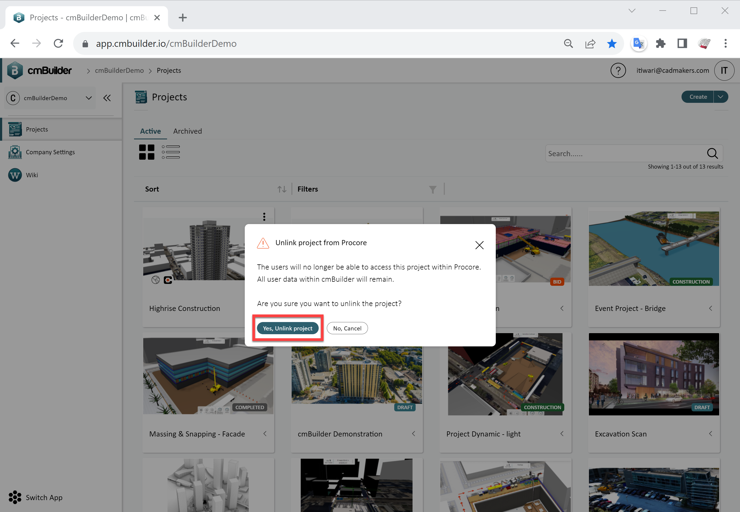Screen dimensions: 740x512
Task: Click the search magnifier icon
Action: coord(712,153)
